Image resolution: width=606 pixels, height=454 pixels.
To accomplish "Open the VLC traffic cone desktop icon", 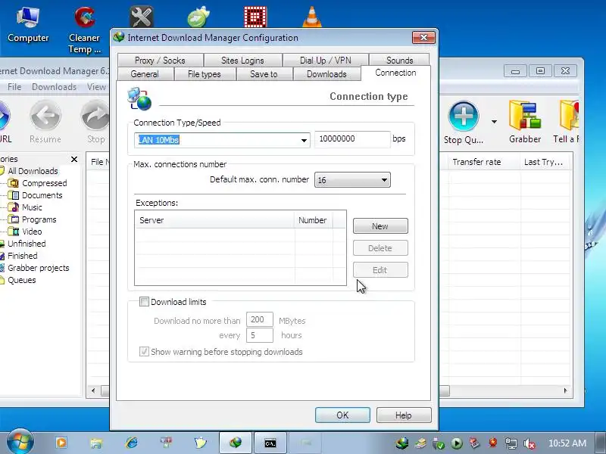I will tap(311, 17).
